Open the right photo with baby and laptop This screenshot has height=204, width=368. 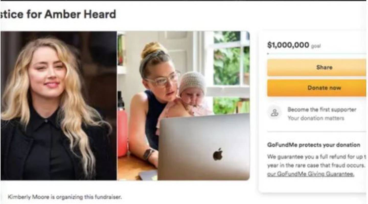[183, 106]
